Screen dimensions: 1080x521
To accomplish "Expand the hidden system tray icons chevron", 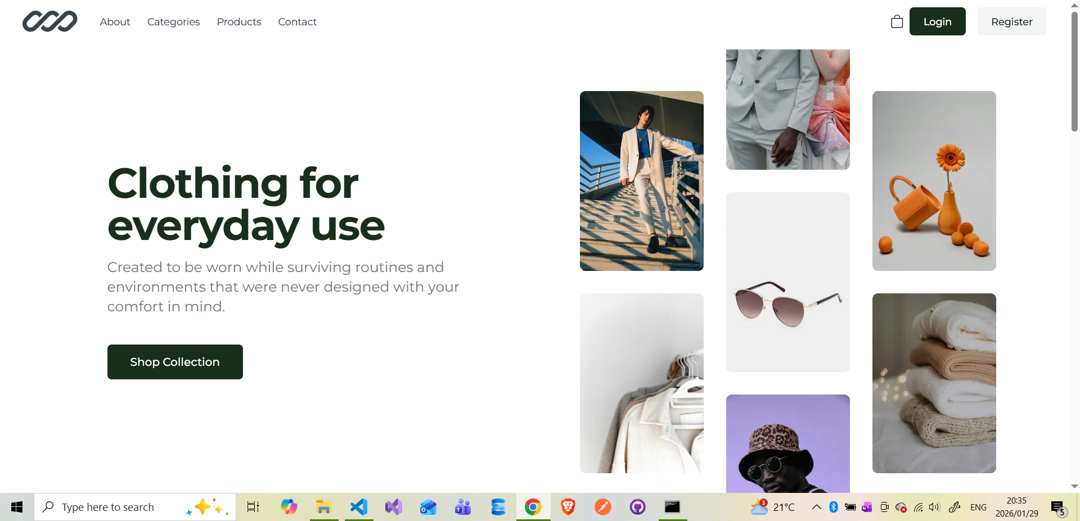I will pyautogui.click(x=816, y=507).
